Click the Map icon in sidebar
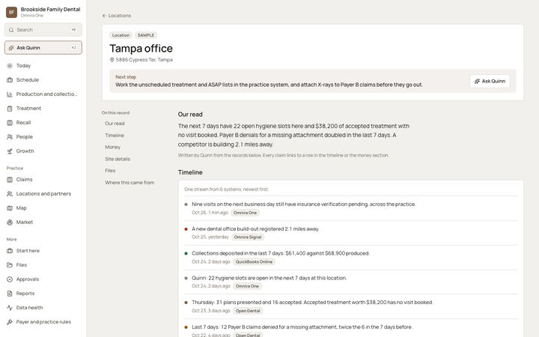Image resolution: width=539 pixels, height=337 pixels. 10,208
